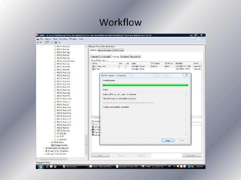
Task: Click the icon of first Pending GPO row
Action: (93, 66)
